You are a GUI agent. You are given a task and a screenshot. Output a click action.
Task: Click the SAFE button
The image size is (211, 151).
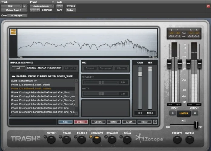click(x=59, y=10)
